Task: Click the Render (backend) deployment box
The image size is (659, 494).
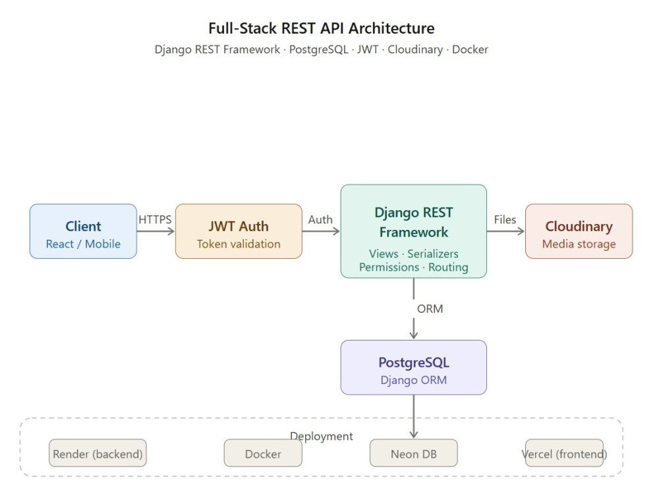Action: click(x=98, y=453)
